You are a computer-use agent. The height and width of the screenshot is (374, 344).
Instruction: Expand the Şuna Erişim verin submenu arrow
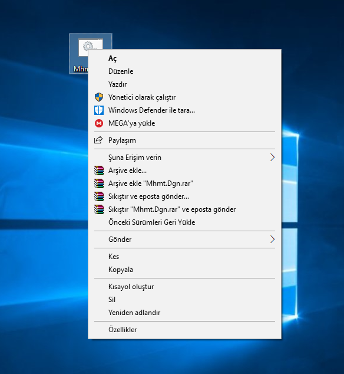click(273, 157)
